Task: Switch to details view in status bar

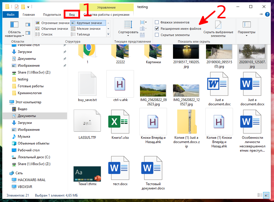Action: pos(260,195)
